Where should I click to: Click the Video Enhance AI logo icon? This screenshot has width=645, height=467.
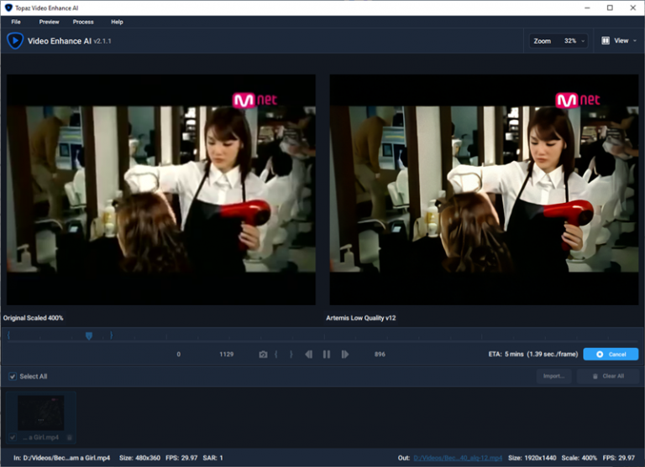[15, 40]
